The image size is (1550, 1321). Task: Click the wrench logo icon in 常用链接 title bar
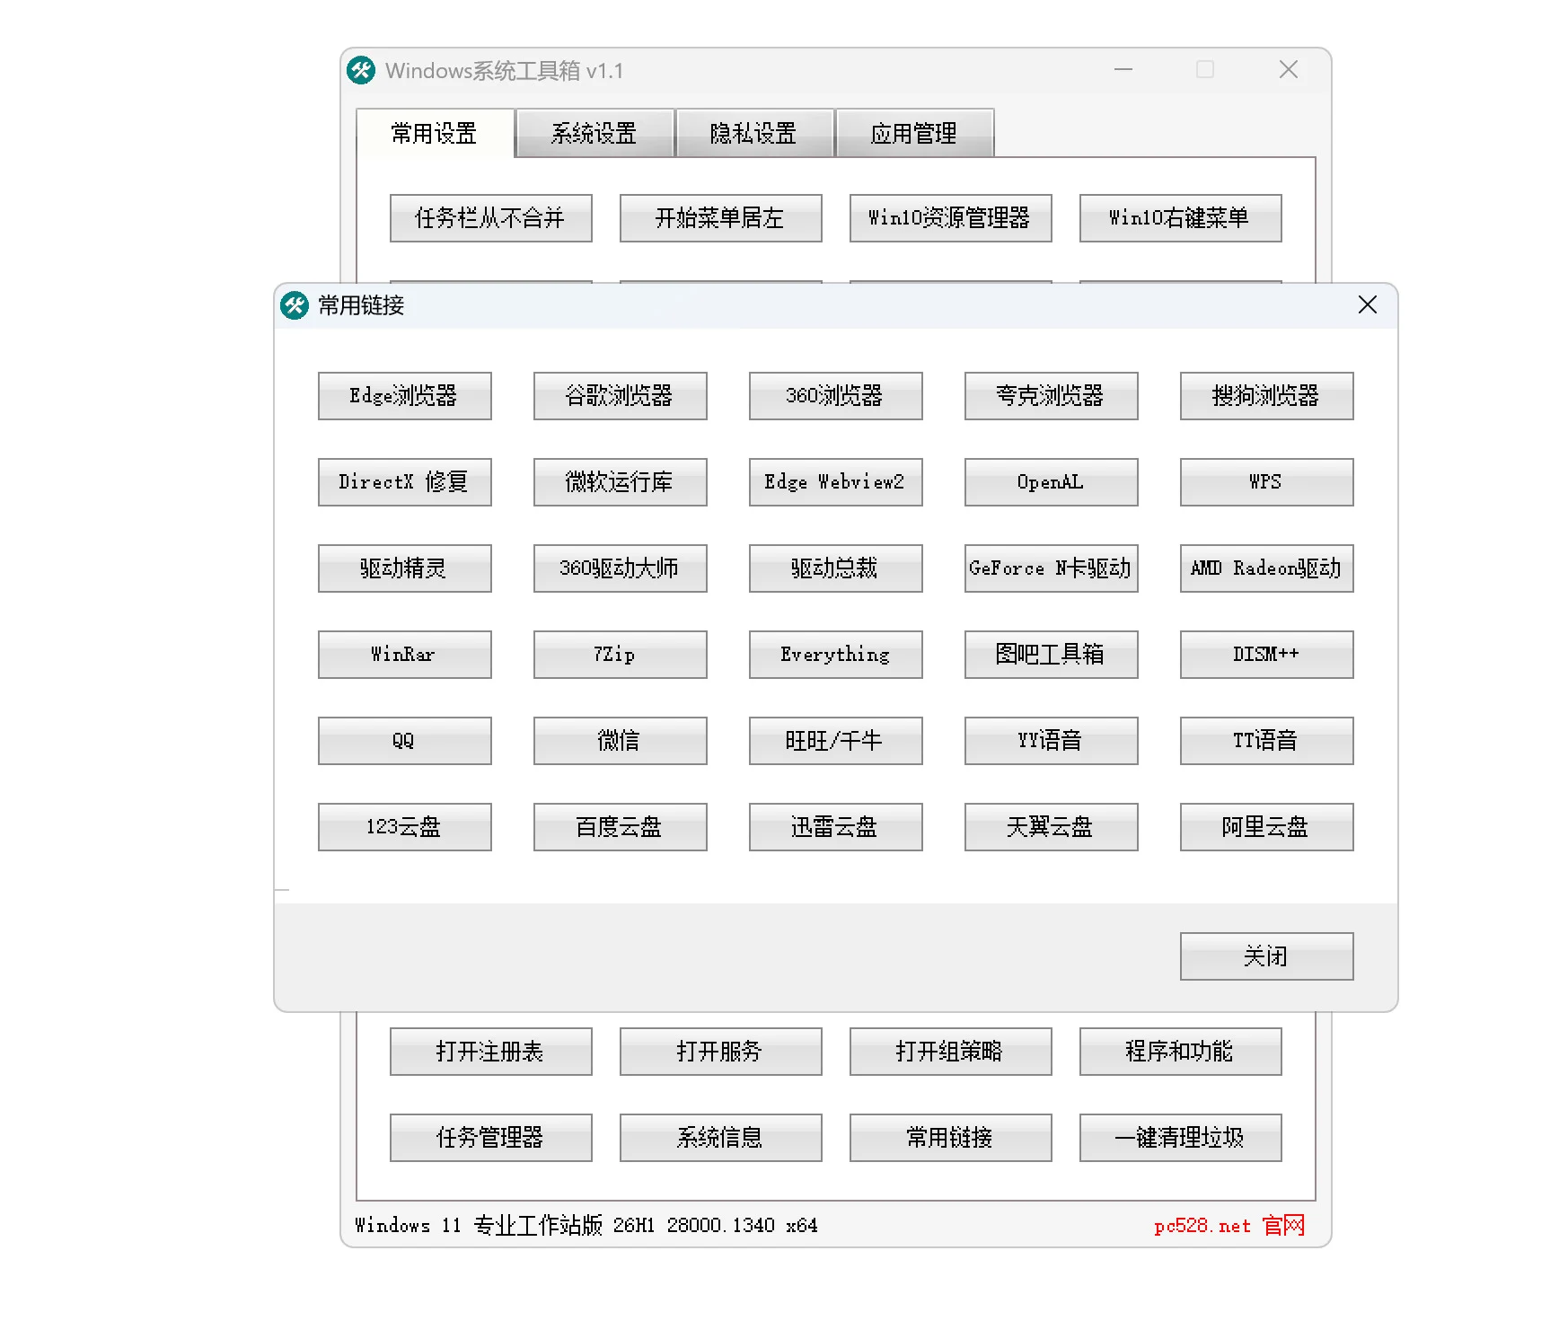pos(295,305)
